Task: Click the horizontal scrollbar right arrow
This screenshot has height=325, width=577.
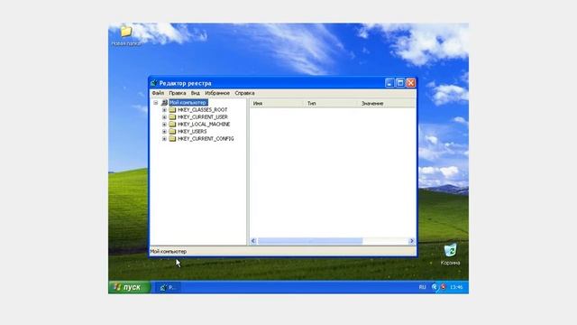Action: (x=412, y=241)
